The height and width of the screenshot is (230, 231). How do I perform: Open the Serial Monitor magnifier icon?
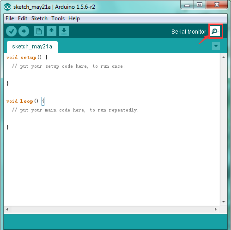(x=215, y=31)
